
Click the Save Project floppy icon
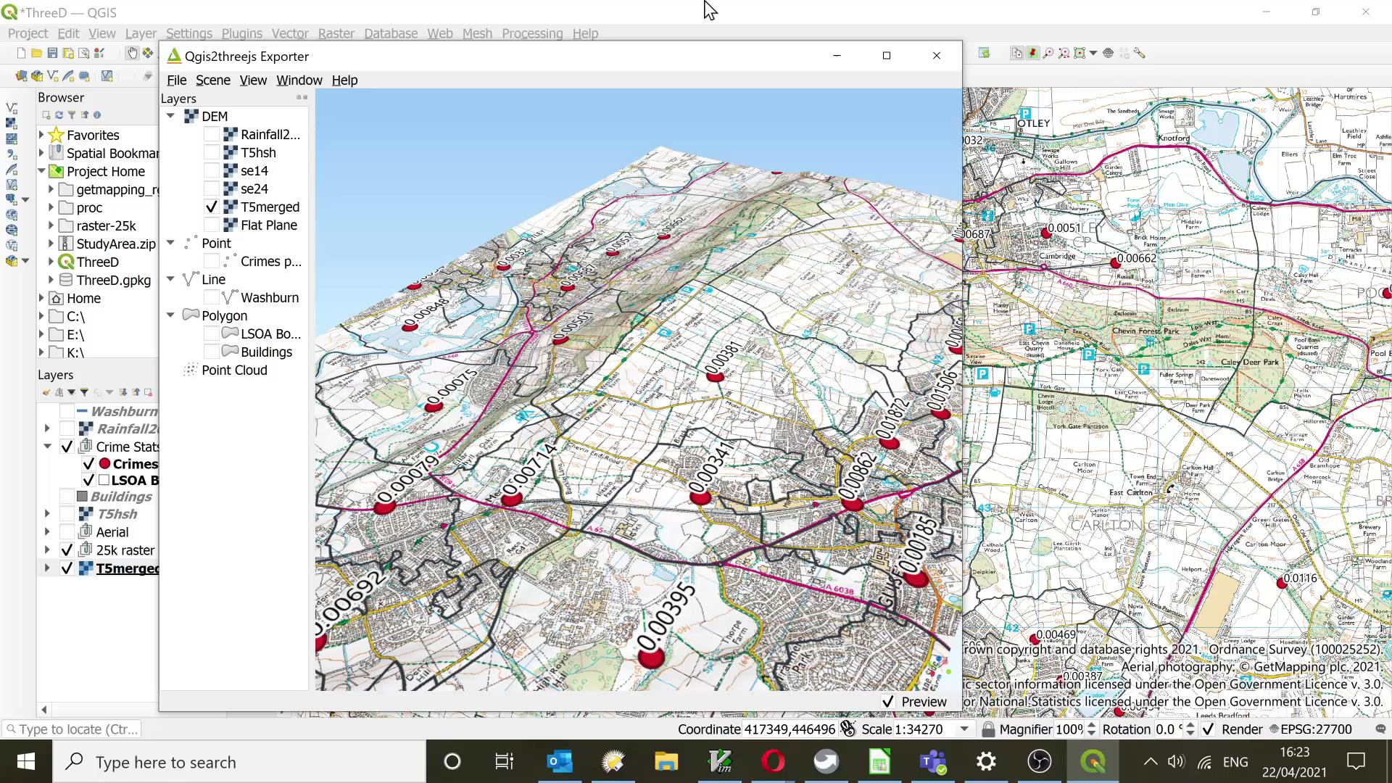click(52, 53)
